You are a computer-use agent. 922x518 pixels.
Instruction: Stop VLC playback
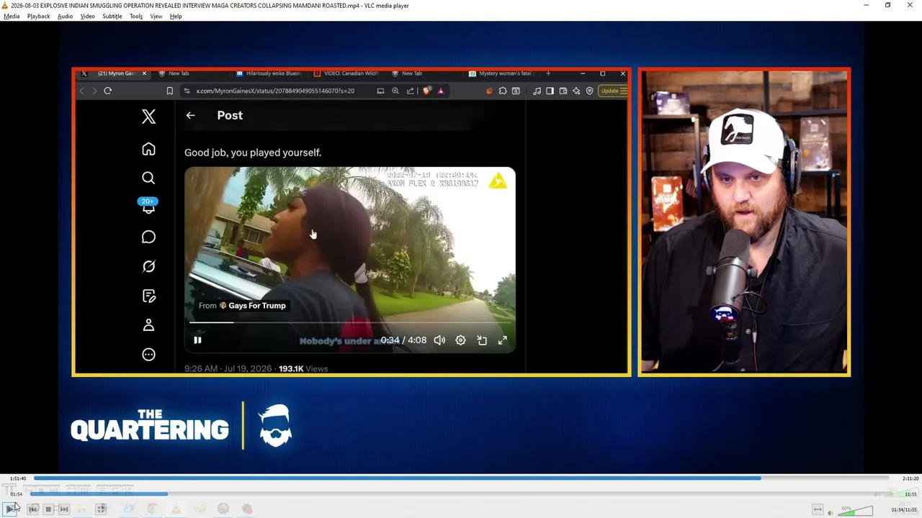coord(48,509)
